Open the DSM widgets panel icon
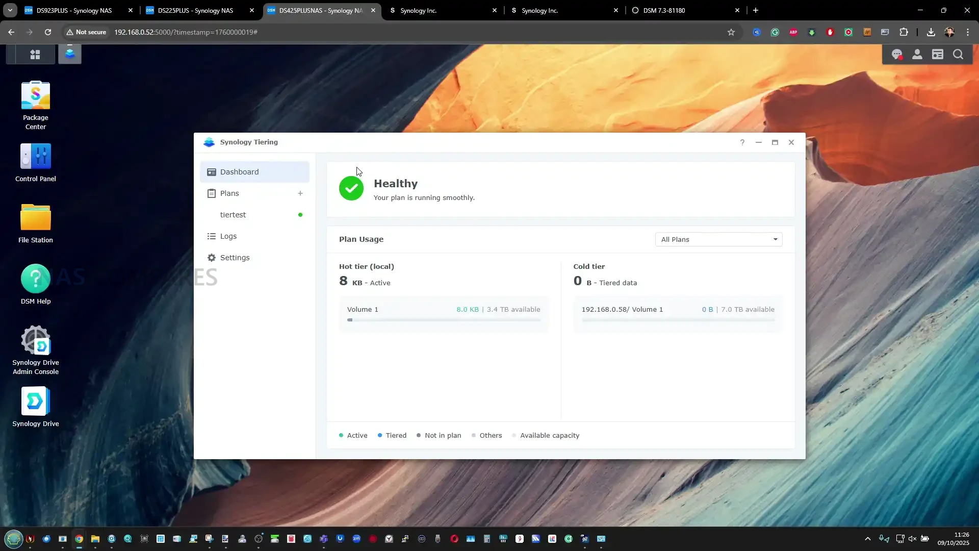Image resolution: width=979 pixels, height=551 pixels. [938, 55]
